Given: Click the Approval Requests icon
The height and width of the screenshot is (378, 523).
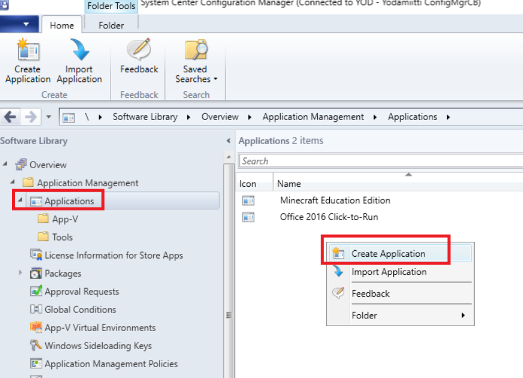Looking at the screenshot, I should [x=36, y=291].
